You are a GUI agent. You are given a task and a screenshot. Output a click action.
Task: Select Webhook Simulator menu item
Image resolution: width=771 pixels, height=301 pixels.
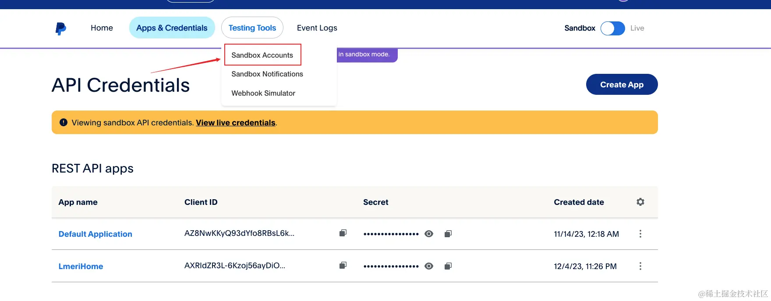pyautogui.click(x=263, y=93)
